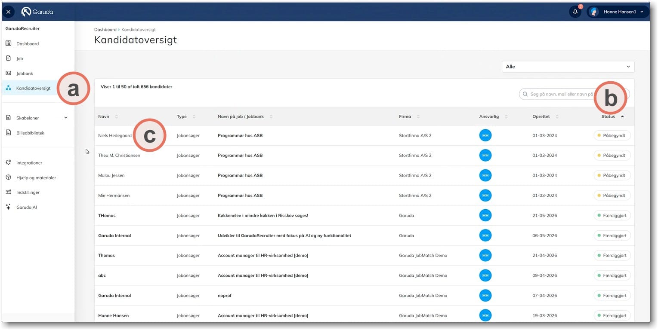Click the Dashboard sidebar icon
658x330 pixels.
[x=8, y=43]
